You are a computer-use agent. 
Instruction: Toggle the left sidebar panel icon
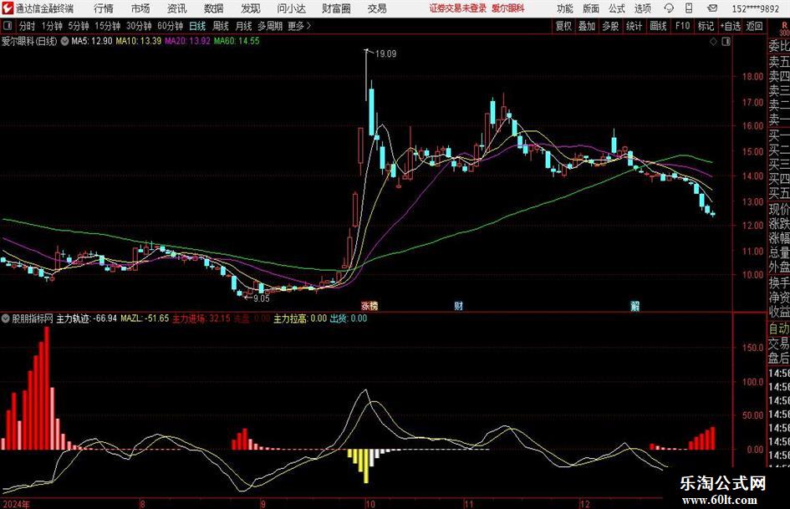click(8, 26)
